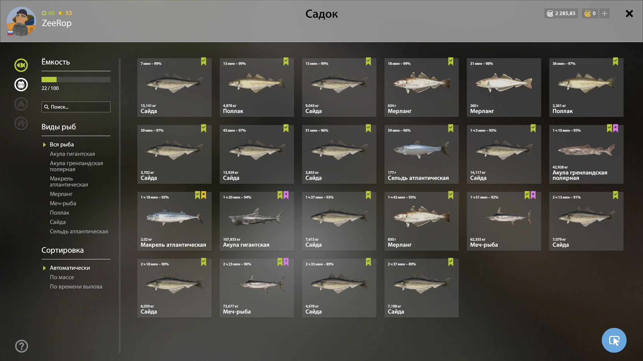Click the blue cursor selection button

[x=614, y=340]
